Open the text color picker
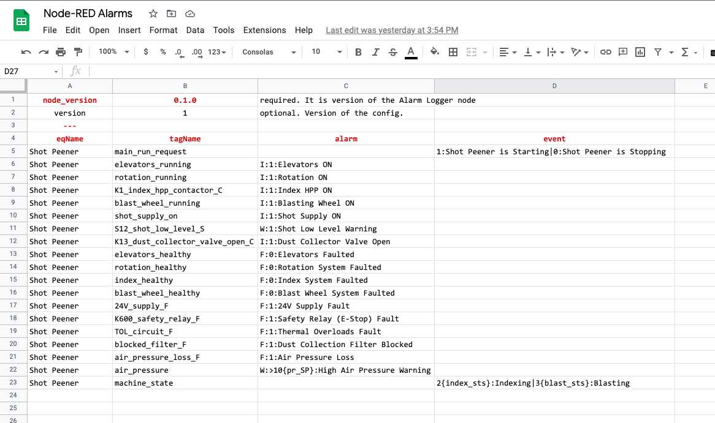The width and height of the screenshot is (715, 423). click(x=411, y=53)
